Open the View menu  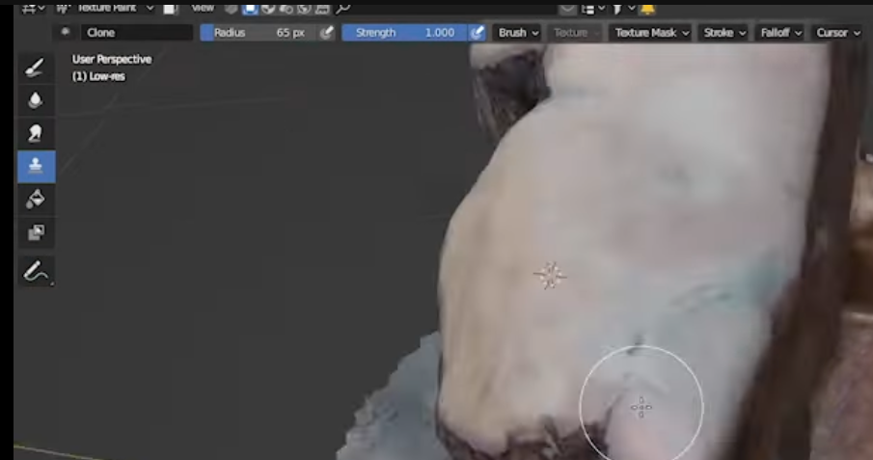click(x=203, y=8)
